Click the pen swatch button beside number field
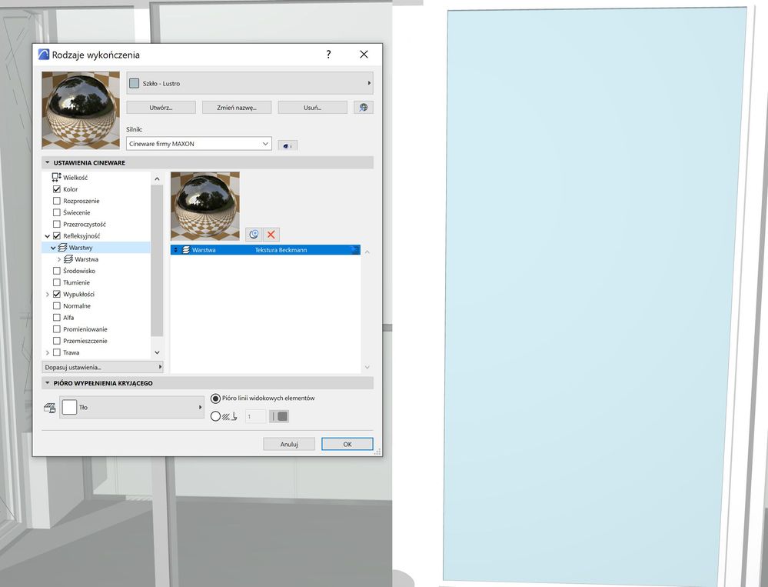 point(279,416)
